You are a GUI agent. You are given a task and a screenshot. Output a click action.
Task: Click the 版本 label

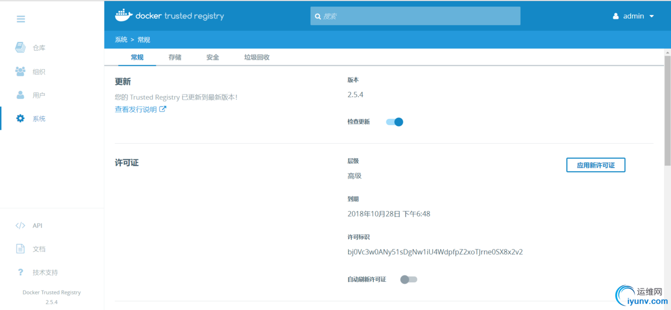point(353,80)
